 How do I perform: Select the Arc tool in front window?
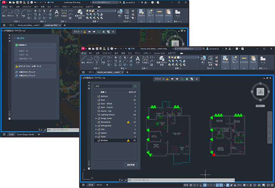coord(103,59)
